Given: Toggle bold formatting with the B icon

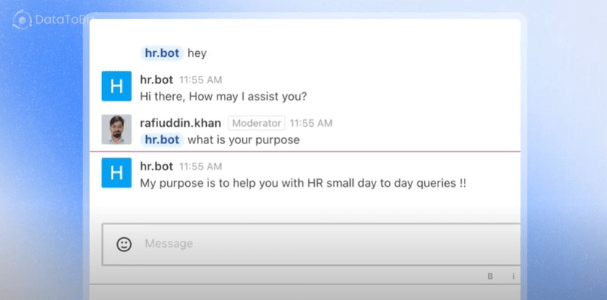Looking at the screenshot, I should pos(490,276).
